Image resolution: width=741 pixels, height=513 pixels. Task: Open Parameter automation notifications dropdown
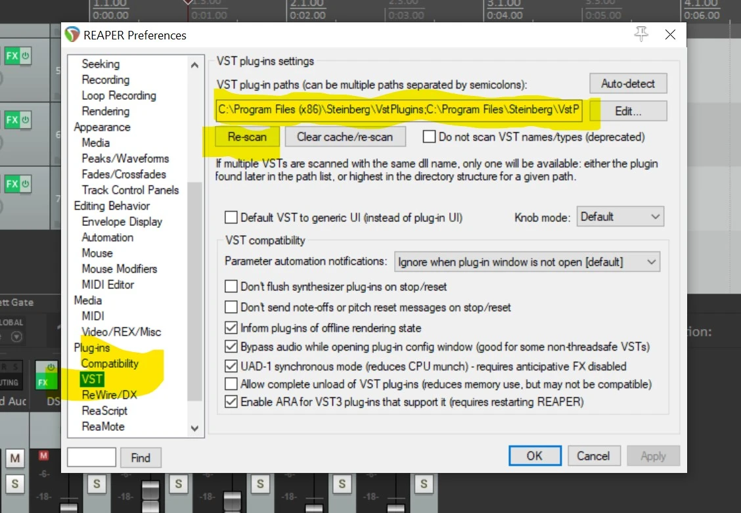point(527,261)
